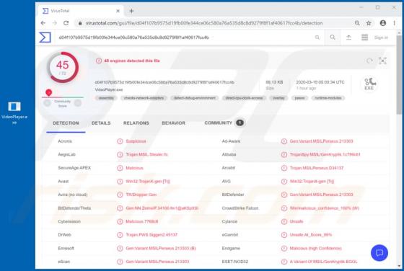Switch to the DETECTION tab
404x271 pixels.
pyautogui.click(x=66, y=123)
